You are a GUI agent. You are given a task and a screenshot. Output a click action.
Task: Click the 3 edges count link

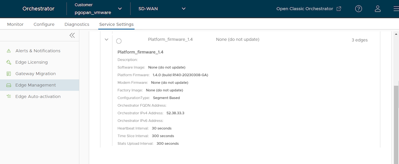click(x=360, y=40)
